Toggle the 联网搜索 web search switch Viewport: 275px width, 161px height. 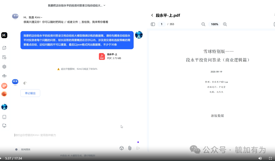click(16, 150)
